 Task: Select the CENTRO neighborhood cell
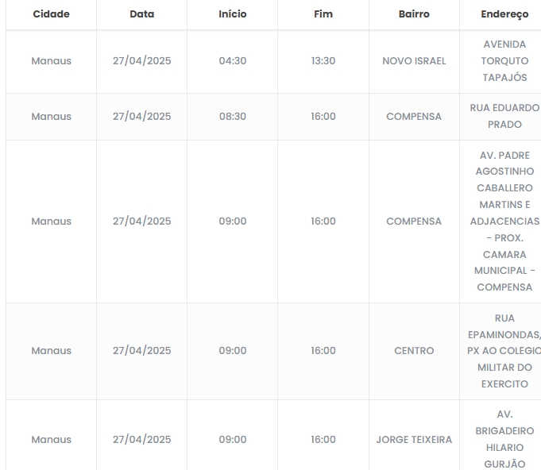pos(414,351)
